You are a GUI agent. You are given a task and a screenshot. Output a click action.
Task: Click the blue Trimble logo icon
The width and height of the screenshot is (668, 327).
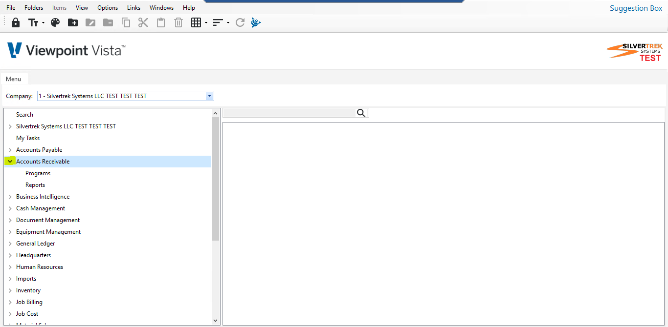256,22
